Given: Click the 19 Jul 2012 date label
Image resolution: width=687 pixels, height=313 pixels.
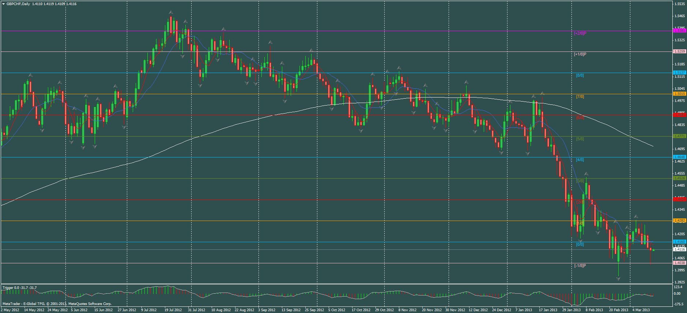Looking at the screenshot, I should coord(173,310).
